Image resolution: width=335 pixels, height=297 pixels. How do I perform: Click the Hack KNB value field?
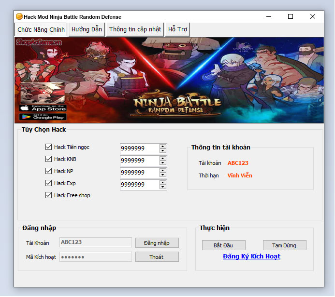140,161
